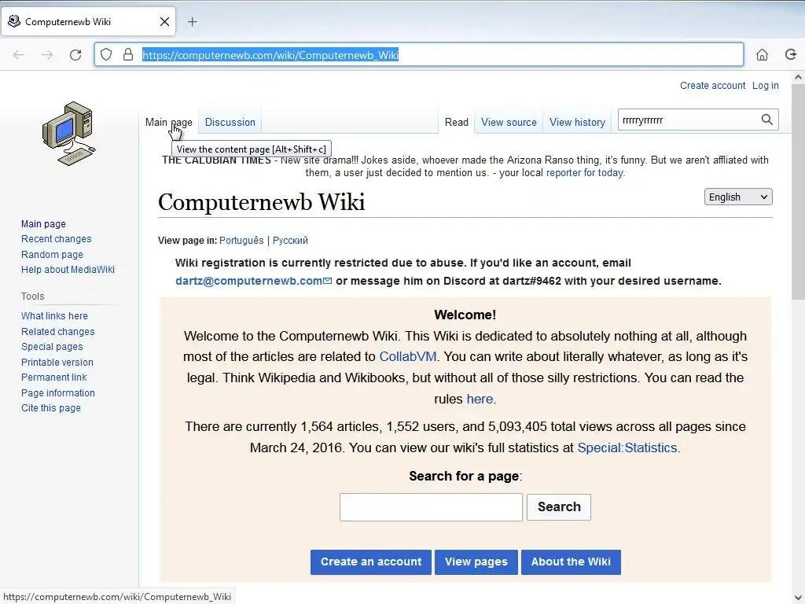Select the Read tab
The image size is (805, 604).
457,122
